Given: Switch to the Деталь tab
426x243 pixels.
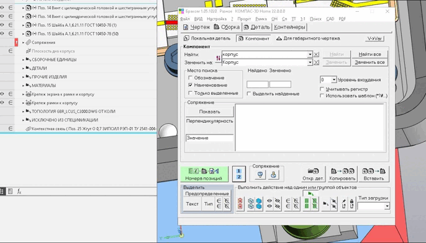Looking at the screenshot, I should (x=256, y=27).
